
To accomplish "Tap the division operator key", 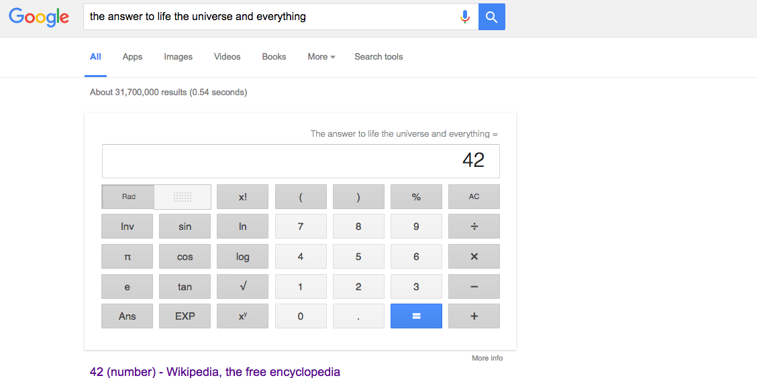I will [474, 226].
